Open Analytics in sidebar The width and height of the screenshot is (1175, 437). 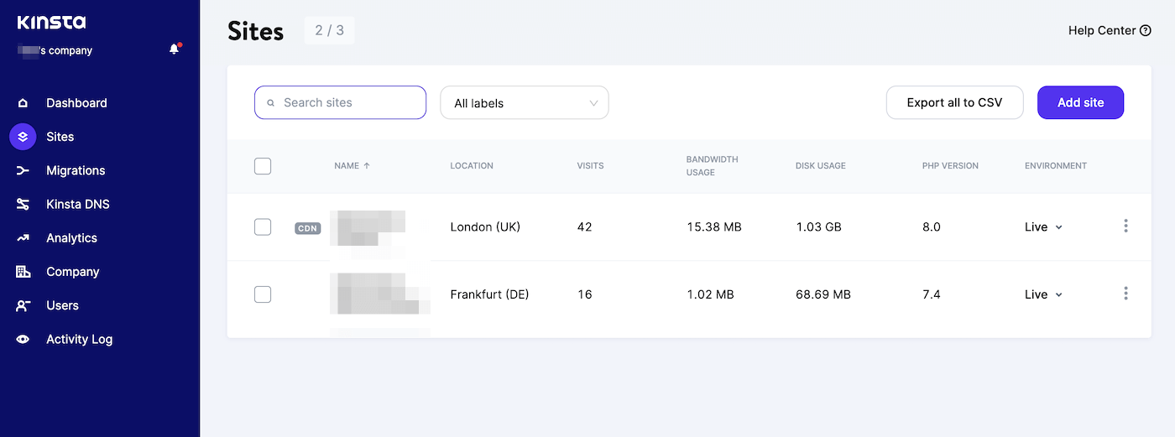coord(71,238)
